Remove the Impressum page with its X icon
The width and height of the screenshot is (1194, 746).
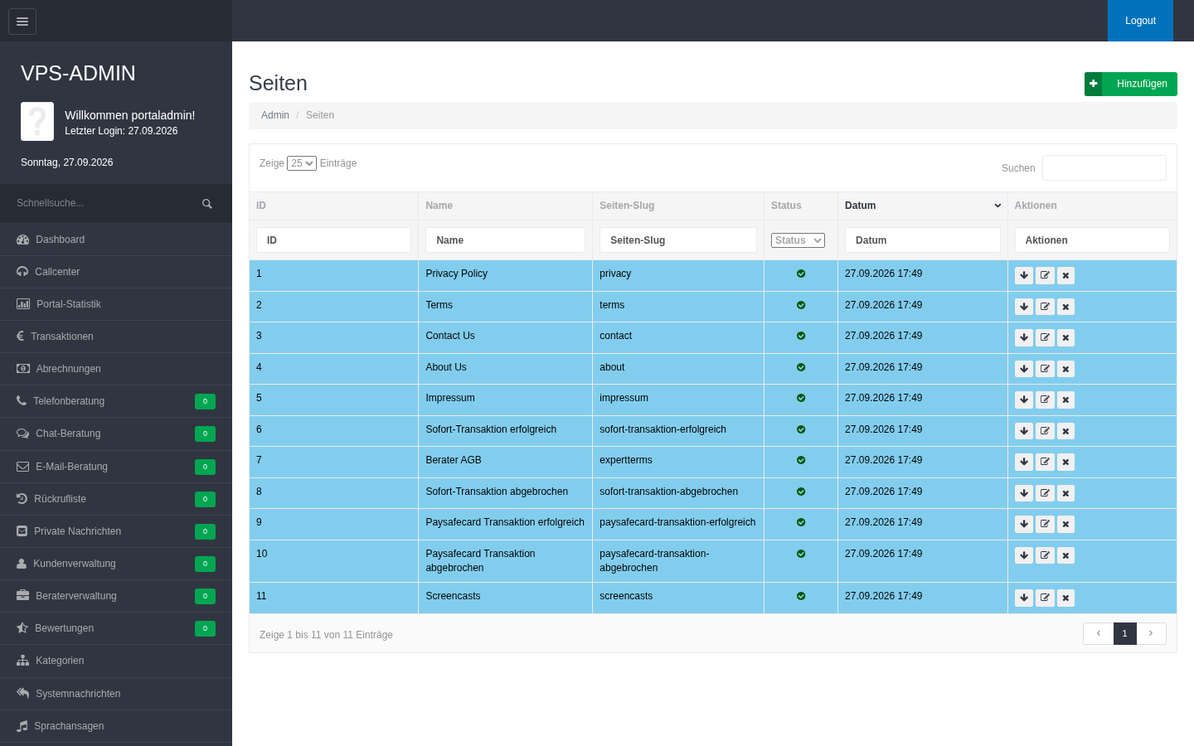point(1065,400)
